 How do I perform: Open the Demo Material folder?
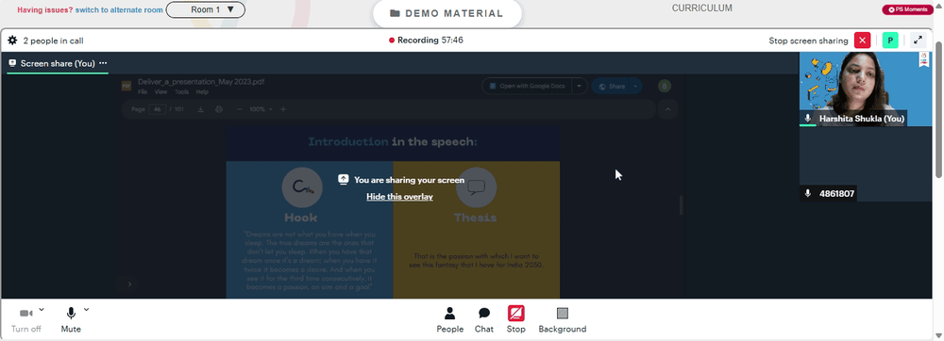(x=447, y=13)
